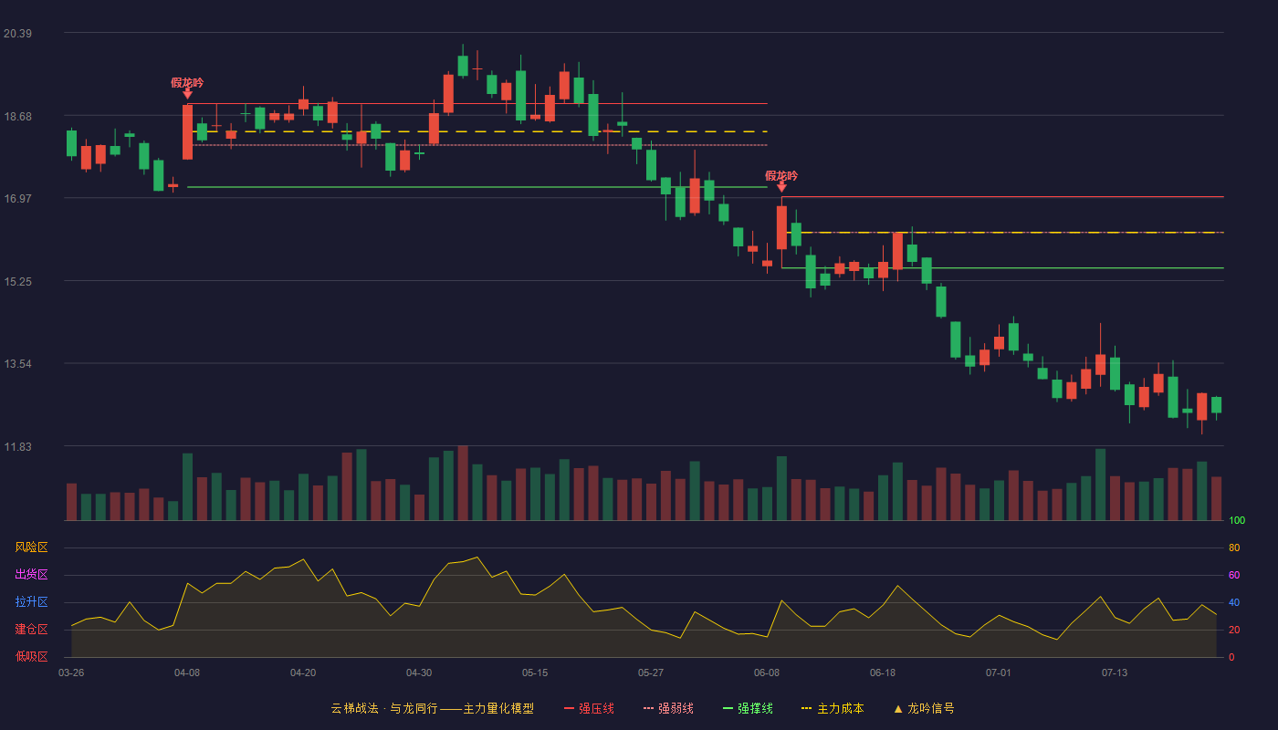Hide the 主力成本 series via legend

pos(833,708)
